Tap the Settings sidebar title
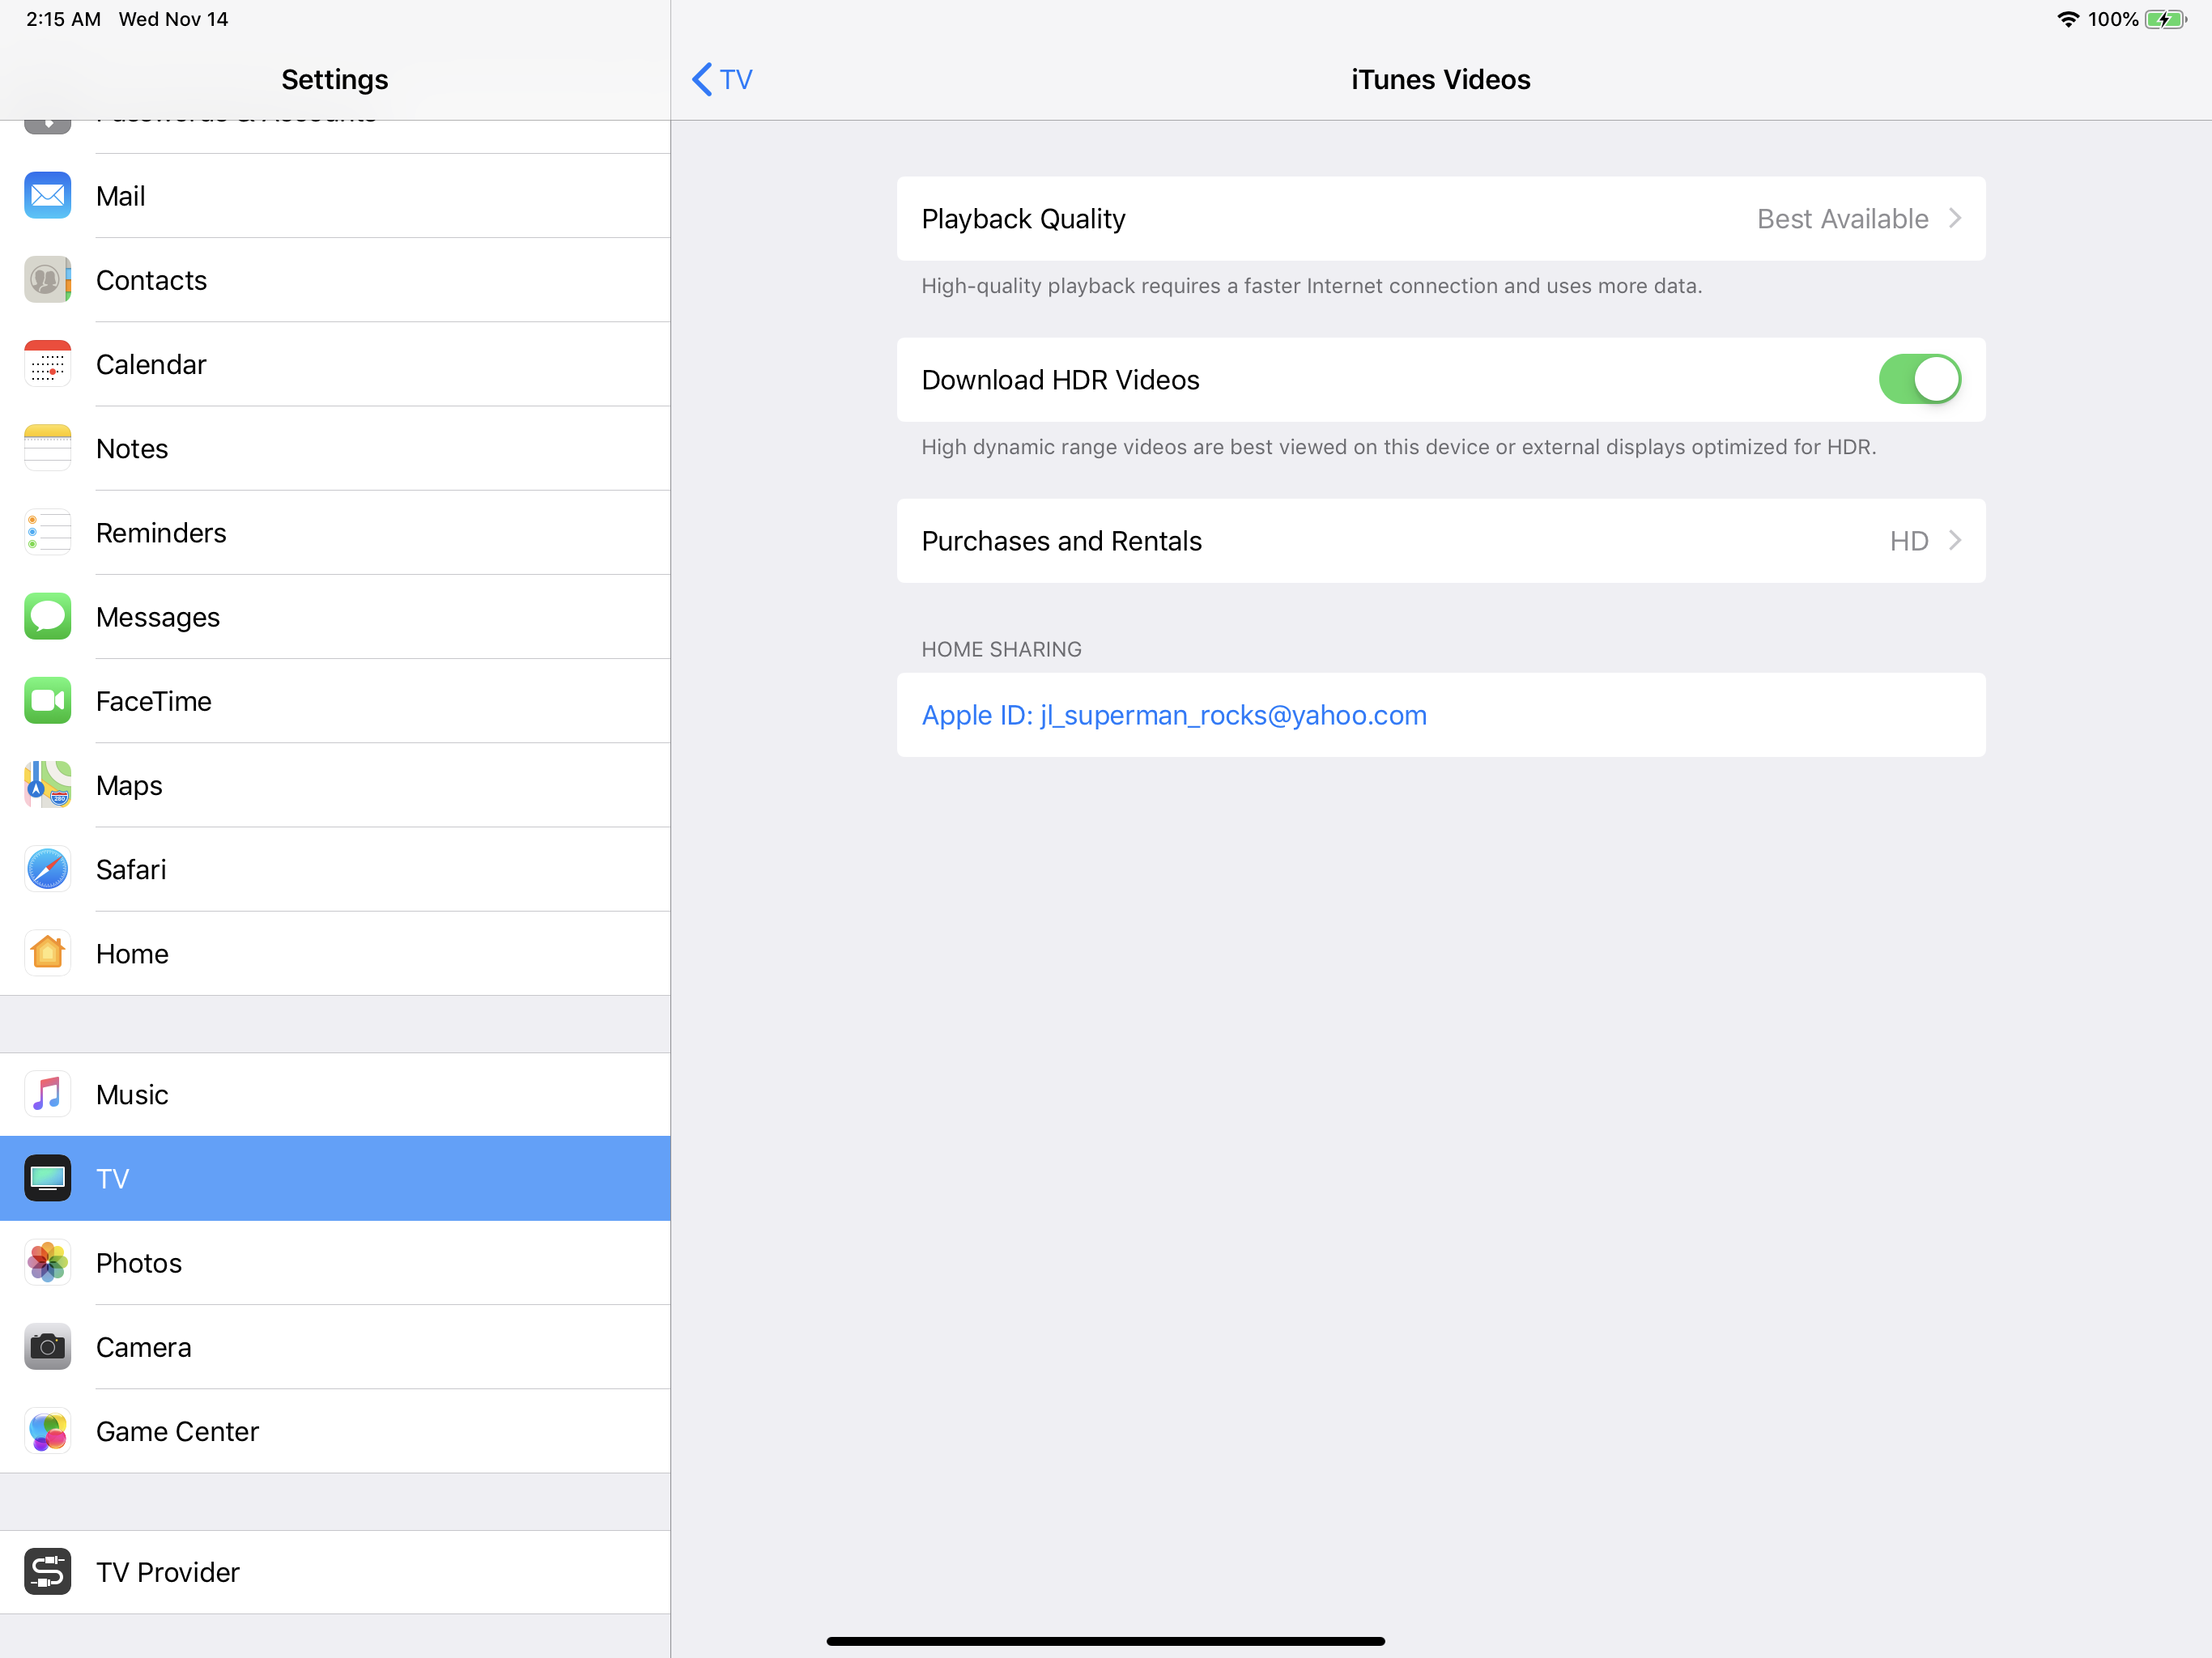The width and height of the screenshot is (2212, 1658). (x=334, y=79)
